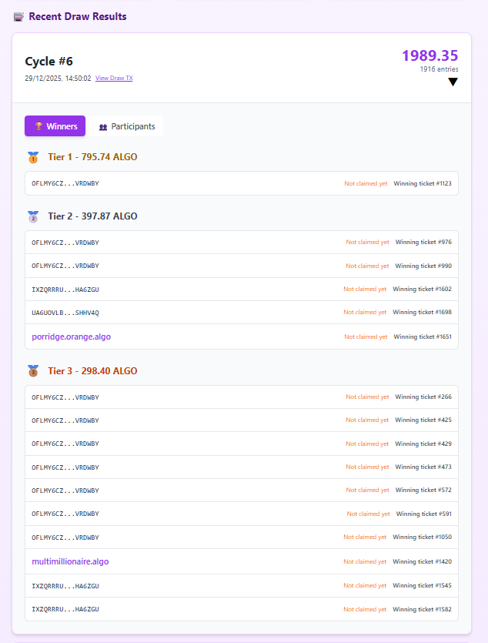Select the address on ticket #429 row
Screen dimensions: 488x643
click(x=65, y=444)
